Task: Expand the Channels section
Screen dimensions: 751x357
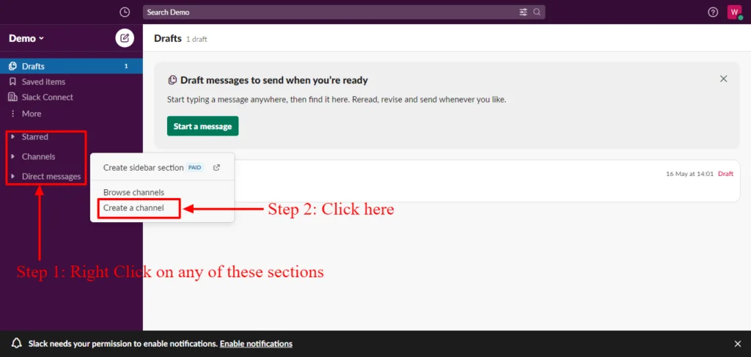Action: (x=38, y=156)
